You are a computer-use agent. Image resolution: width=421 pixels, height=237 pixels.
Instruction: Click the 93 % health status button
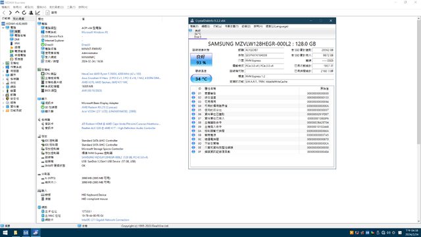tap(201, 60)
